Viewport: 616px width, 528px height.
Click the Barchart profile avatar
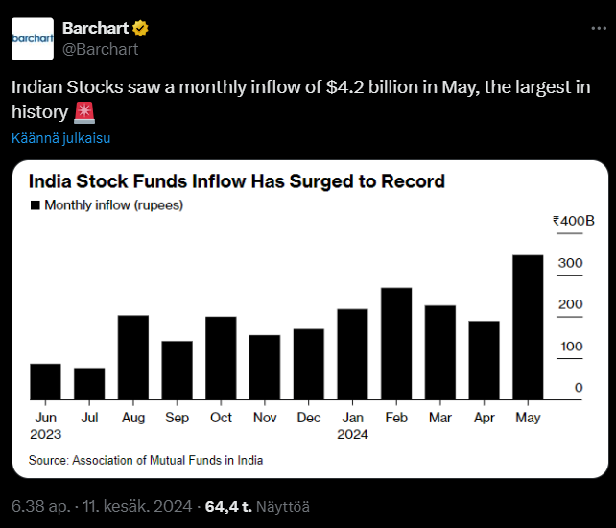click(33, 38)
